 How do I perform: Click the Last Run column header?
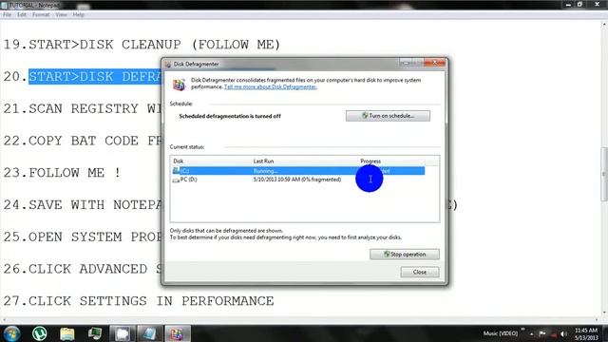point(263,161)
